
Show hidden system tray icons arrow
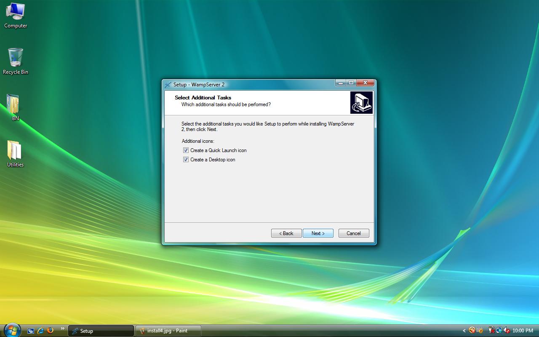[464, 331]
